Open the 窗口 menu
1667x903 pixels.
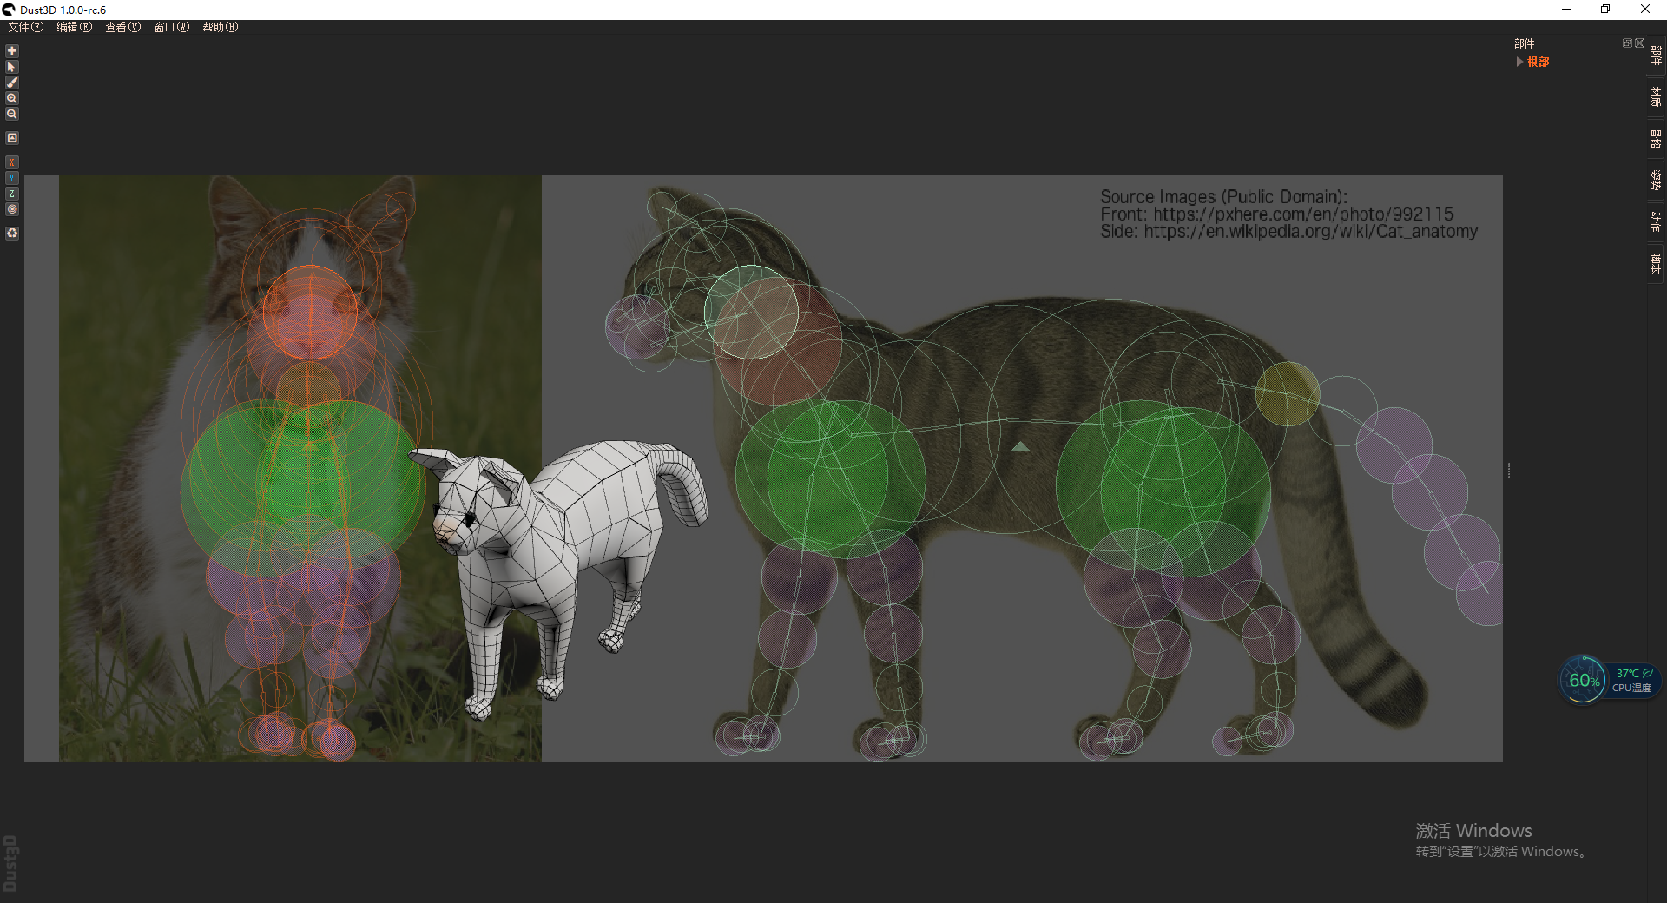pos(171,27)
